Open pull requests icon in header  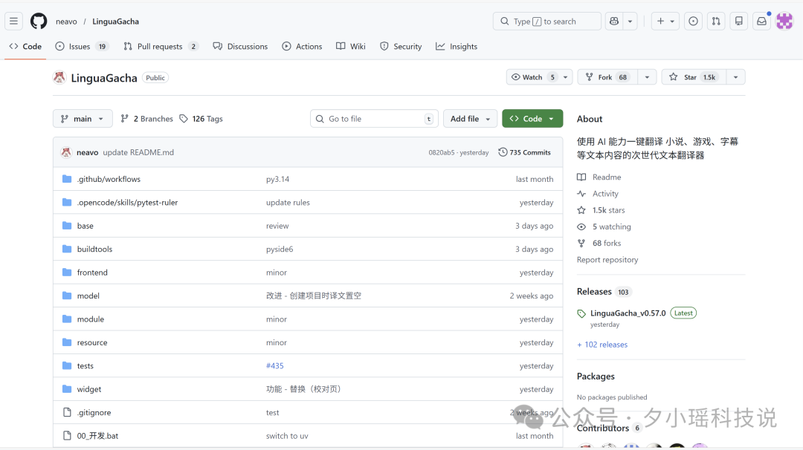pos(716,22)
